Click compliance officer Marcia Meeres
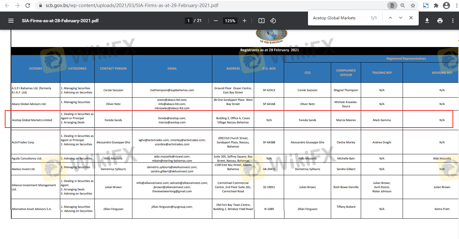The height and width of the screenshot is (239, 459). coord(346,120)
